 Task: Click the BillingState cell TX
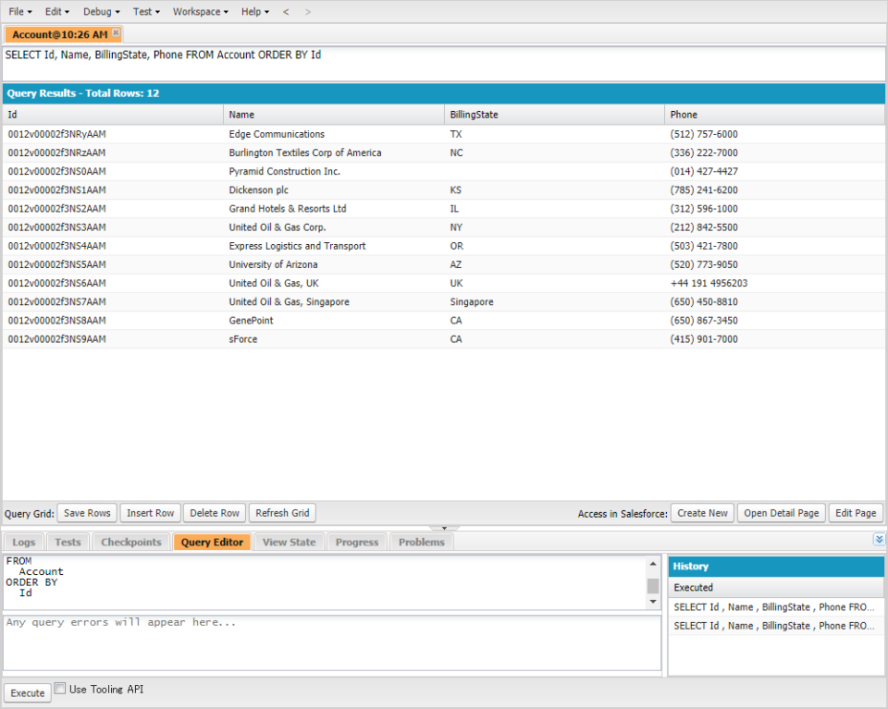click(554, 134)
